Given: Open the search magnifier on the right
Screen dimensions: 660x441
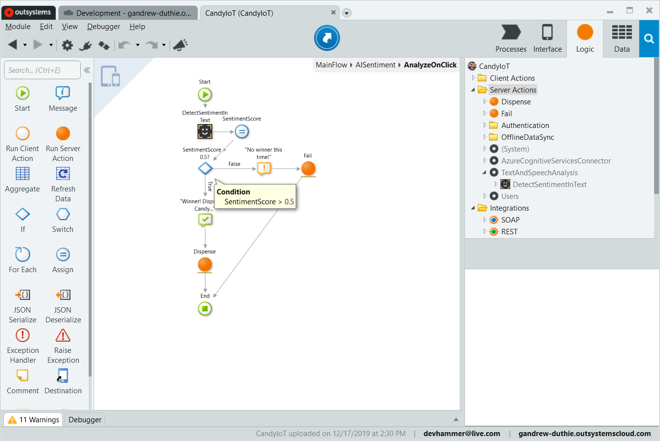Looking at the screenshot, I should coord(649,39).
